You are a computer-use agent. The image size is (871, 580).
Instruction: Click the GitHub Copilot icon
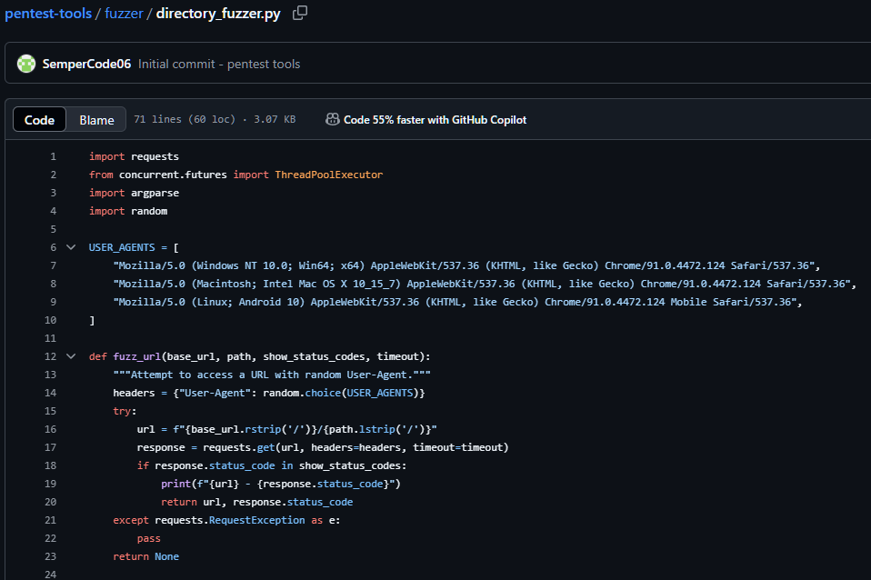pos(332,119)
